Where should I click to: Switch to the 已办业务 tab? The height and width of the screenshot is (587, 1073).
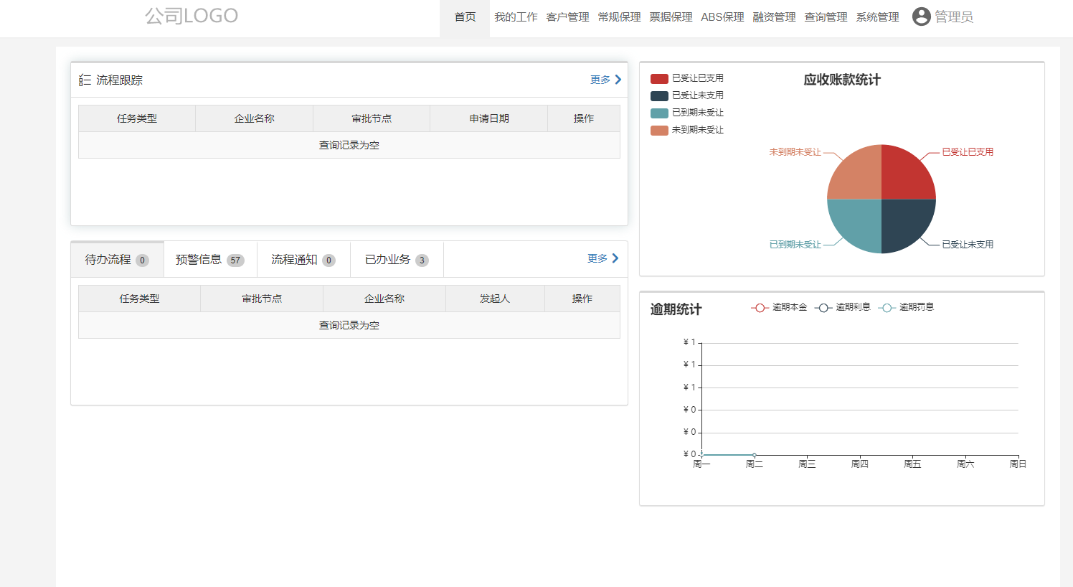(397, 260)
